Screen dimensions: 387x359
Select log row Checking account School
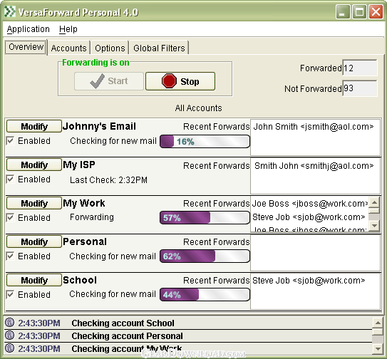click(x=188, y=323)
